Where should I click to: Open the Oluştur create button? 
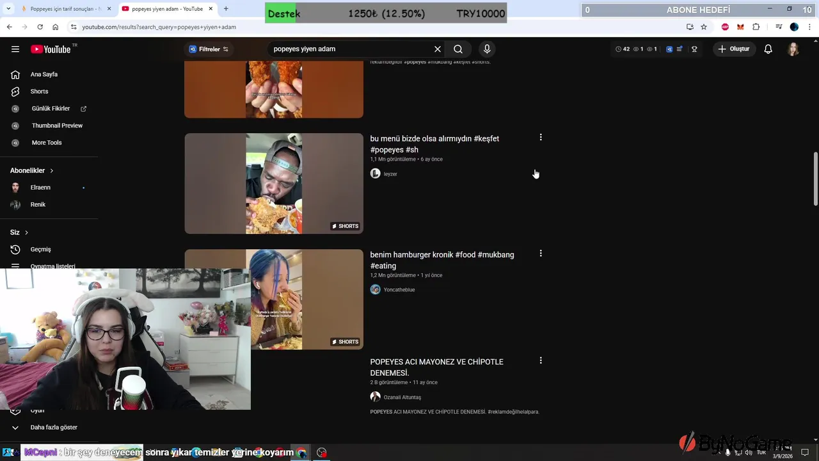[734, 49]
